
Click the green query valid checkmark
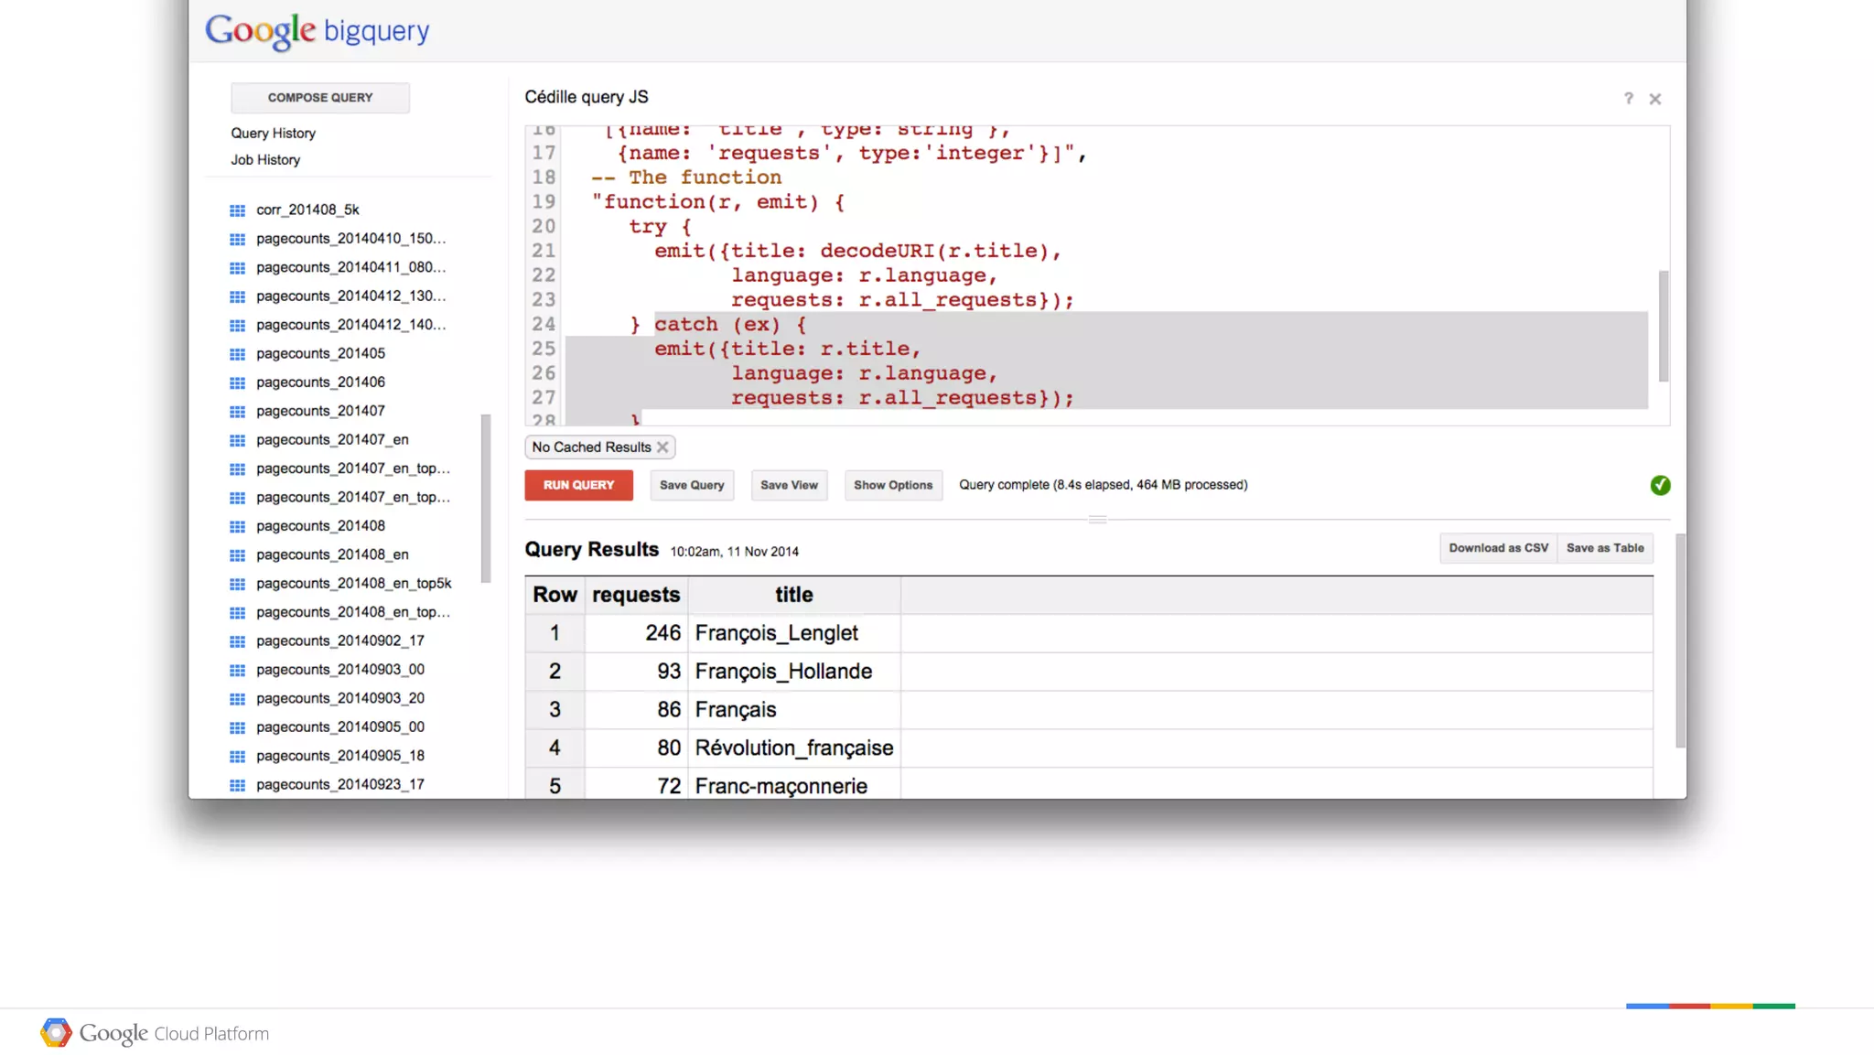click(x=1660, y=486)
